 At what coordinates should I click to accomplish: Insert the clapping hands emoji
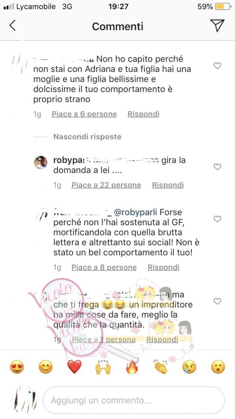(x=160, y=367)
